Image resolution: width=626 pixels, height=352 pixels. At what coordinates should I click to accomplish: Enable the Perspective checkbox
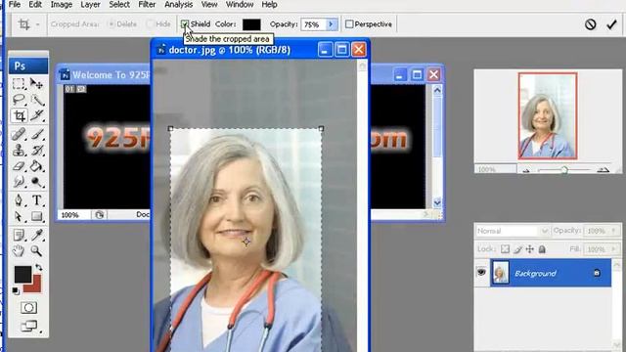point(349,24)
